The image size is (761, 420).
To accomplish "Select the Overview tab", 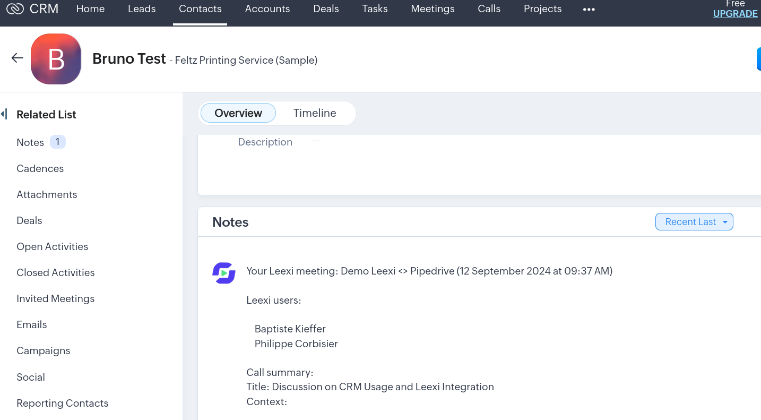I will click(238, 113).
